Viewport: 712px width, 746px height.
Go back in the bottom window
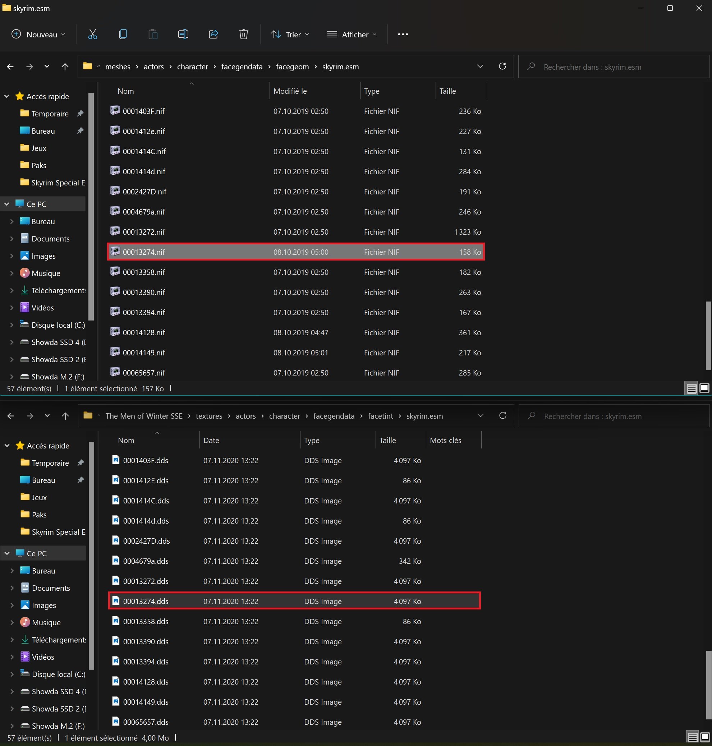tap(11, 416)
